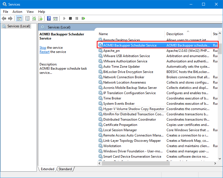The image size is (223, 178).
Task: Click 'Core Windows Service that' description cell
Action: [188, 130]
